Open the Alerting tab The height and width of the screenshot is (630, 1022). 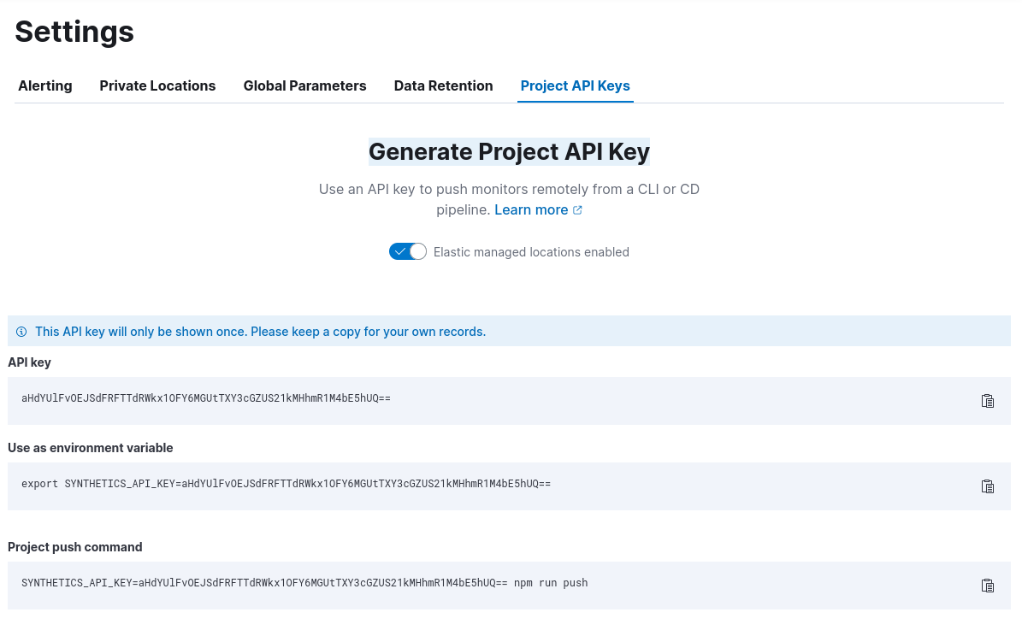(45, 86)
